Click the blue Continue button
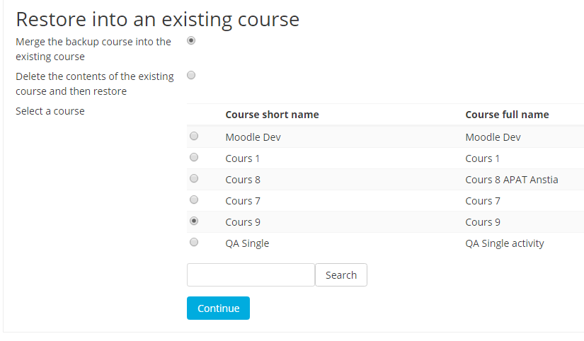Screen dimensions: 584x341 click(x=218, y=308)
